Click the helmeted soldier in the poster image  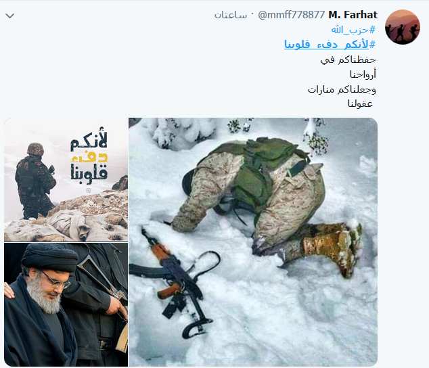click(36, 181)
